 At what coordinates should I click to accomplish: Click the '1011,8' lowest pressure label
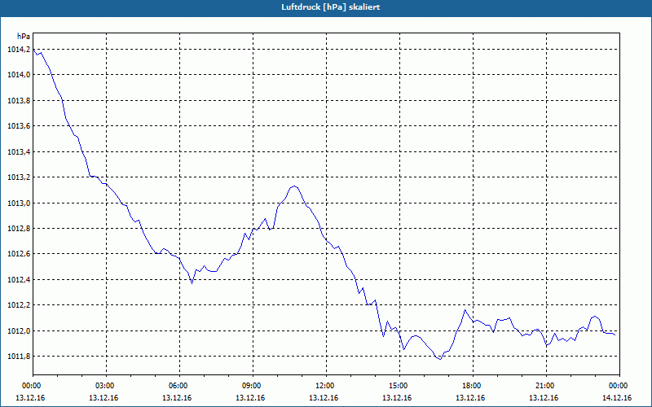coord(19,357)
